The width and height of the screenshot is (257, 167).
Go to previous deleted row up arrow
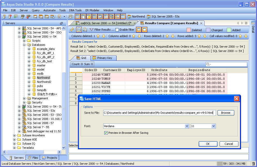(x=167, y=36)
